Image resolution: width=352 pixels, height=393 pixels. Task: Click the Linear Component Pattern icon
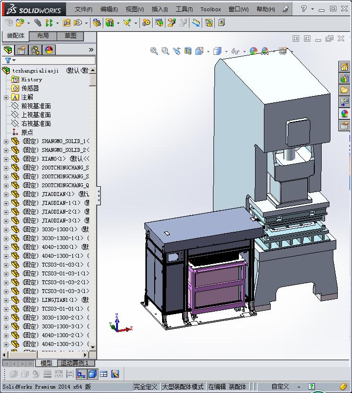(x=49, y=23)
